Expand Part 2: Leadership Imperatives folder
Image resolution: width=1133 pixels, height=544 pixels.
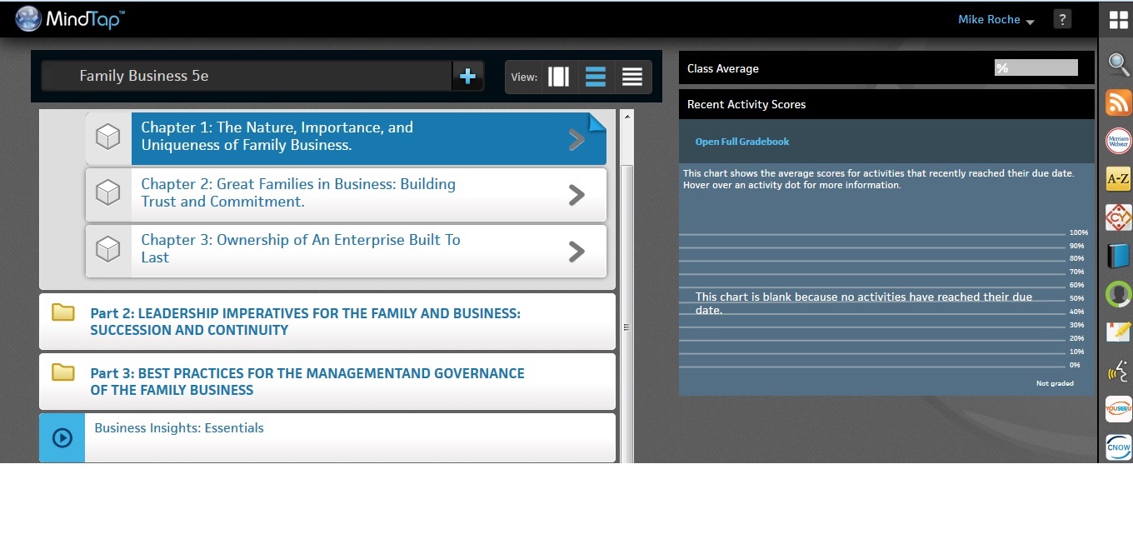[305, 322]
